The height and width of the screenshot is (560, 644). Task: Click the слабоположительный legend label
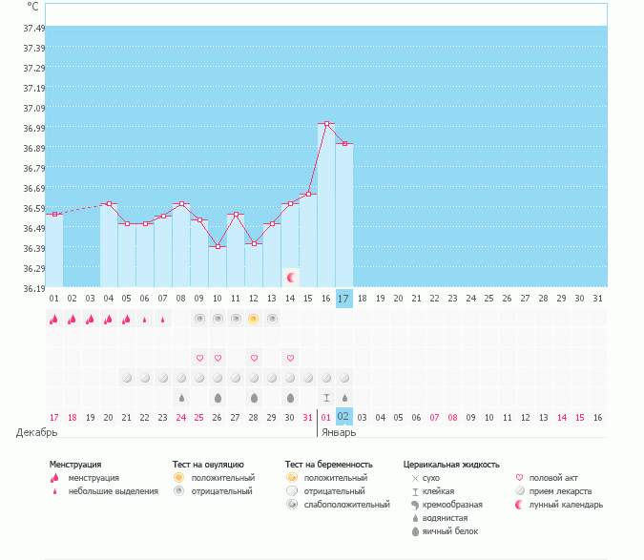(347, 505)
